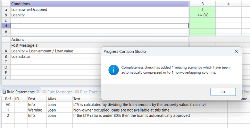Select condition row Loan.ownerOccupied
The width and height of the screenshot is (250, 128).
point(99,9)
